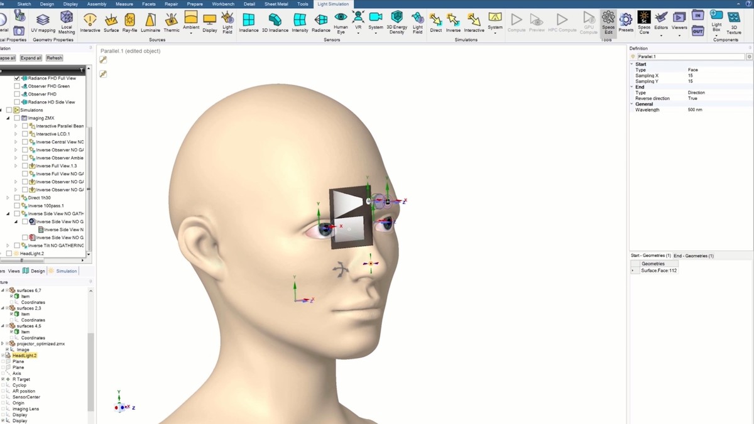Enable the Observer FHD Green simulation
The width and height of the screenshot is (754, 424).
pos(17,86)
